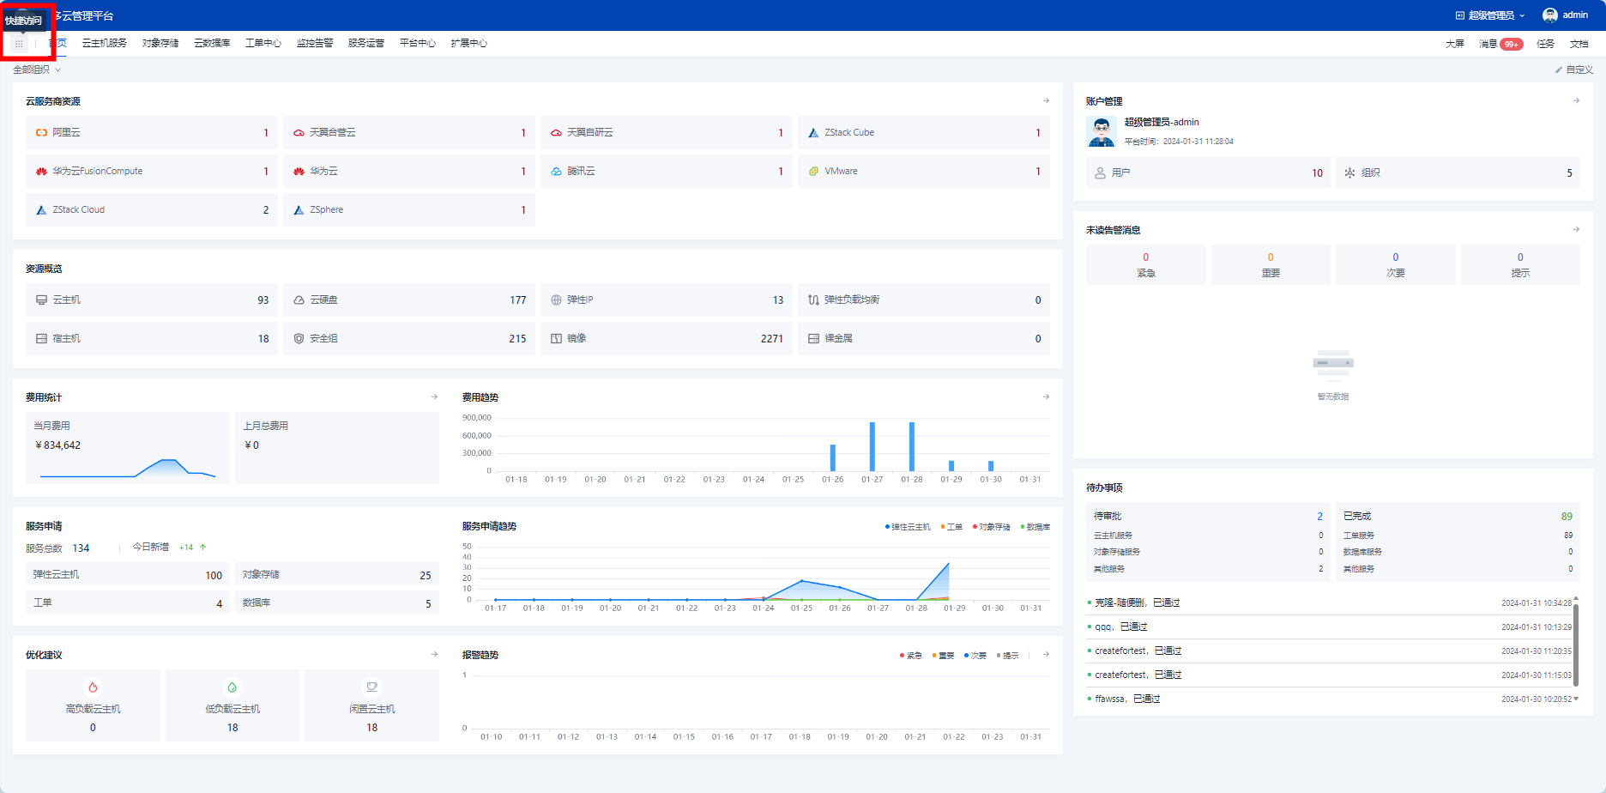Open the 克隆-随便删 approved entry
The height and width of the screenshot is (793, 1606).
(x=1329, y=603)
